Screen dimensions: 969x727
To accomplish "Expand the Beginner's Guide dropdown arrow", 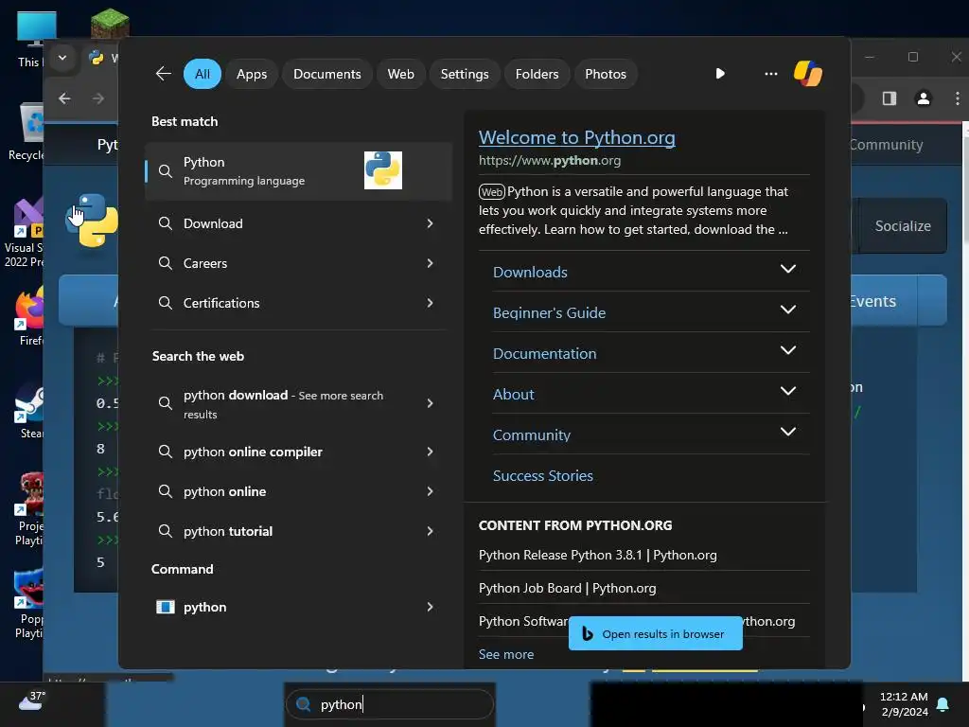I will (788, 310).
